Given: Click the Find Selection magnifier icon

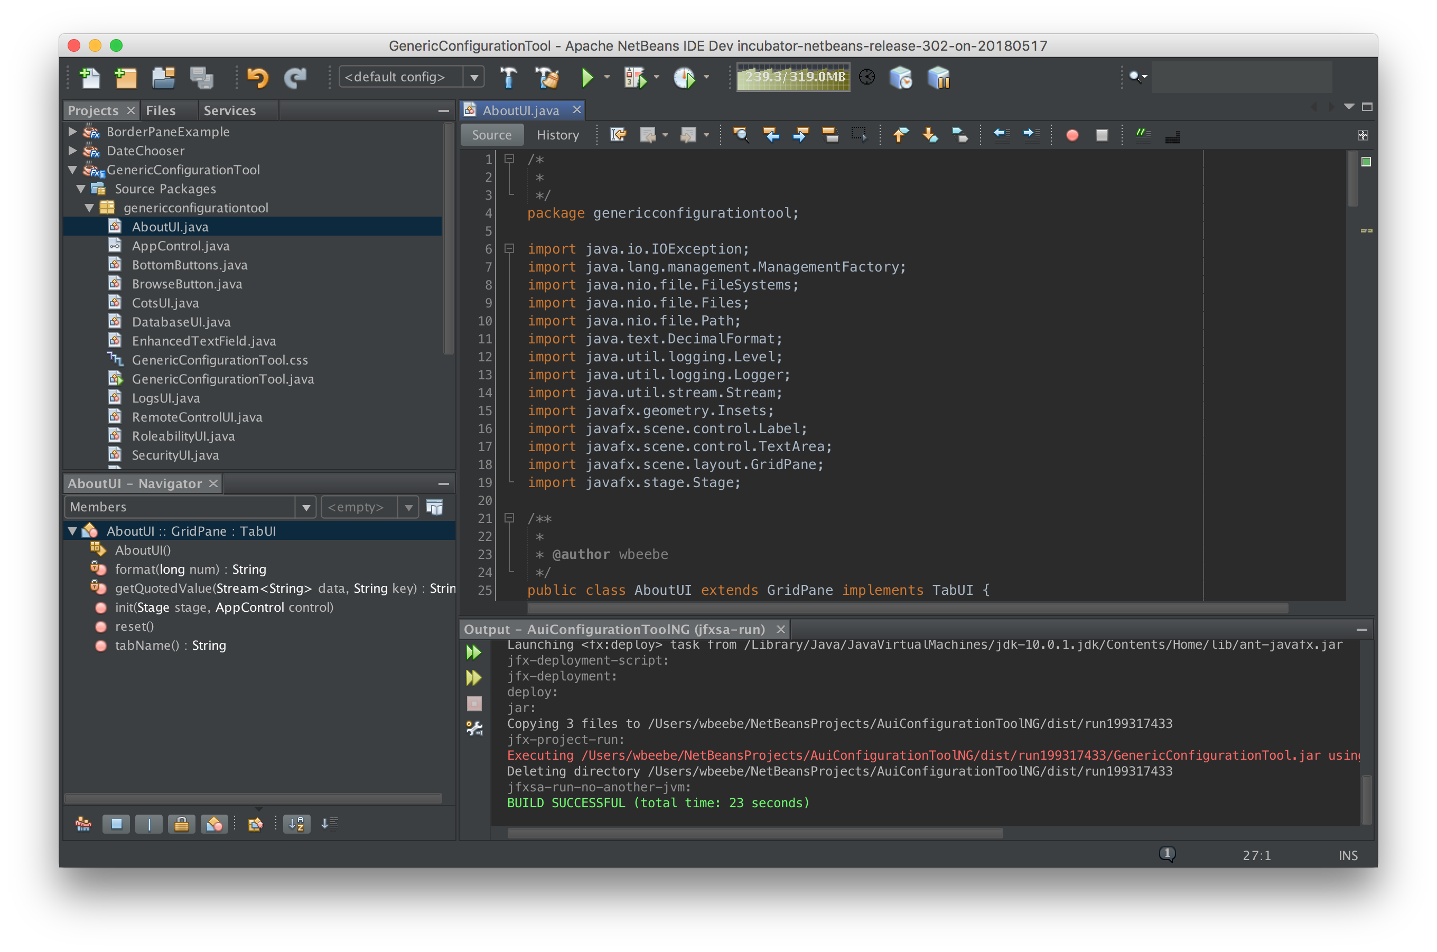Looking at the screenshot, I should point(741,135).
